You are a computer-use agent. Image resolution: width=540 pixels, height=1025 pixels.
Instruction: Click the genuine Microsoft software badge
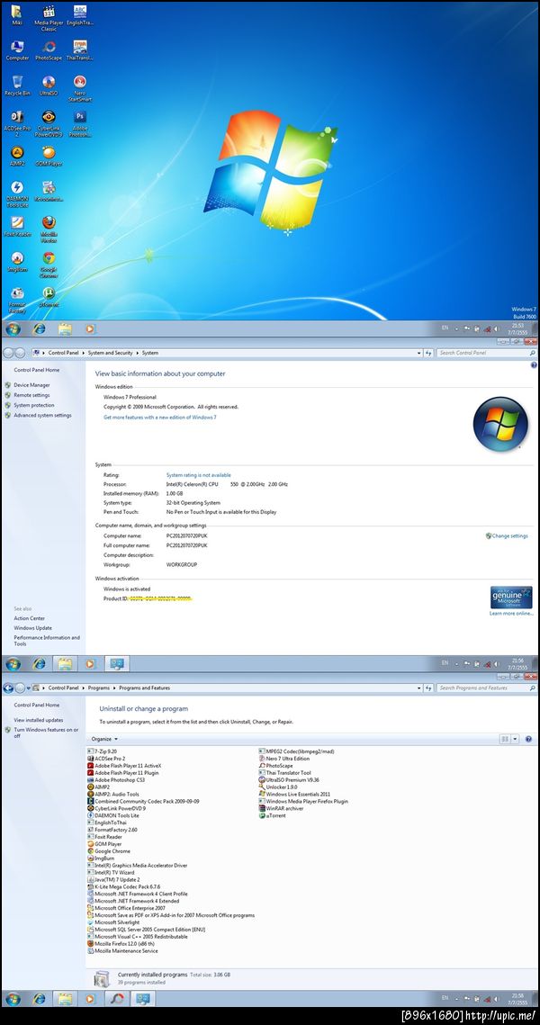tap(510, 598)
